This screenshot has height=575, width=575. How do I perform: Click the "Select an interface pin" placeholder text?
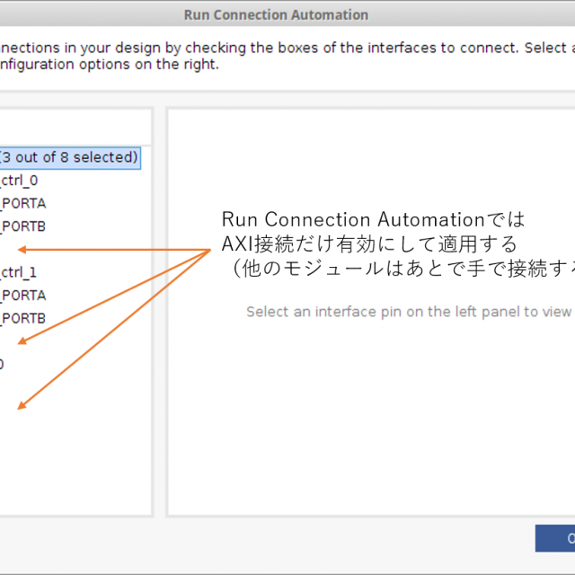pos(409,312)
